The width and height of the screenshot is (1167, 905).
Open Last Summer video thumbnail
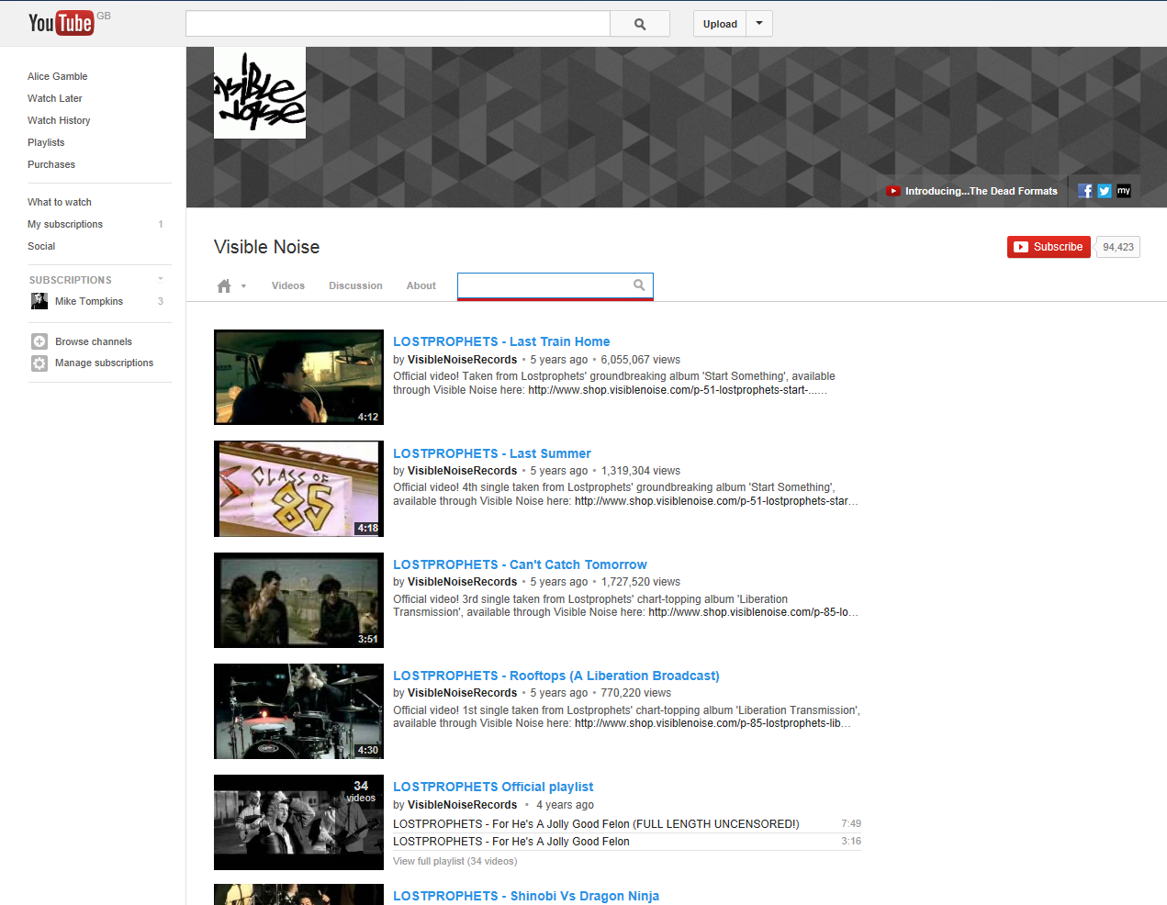[298, 488]
